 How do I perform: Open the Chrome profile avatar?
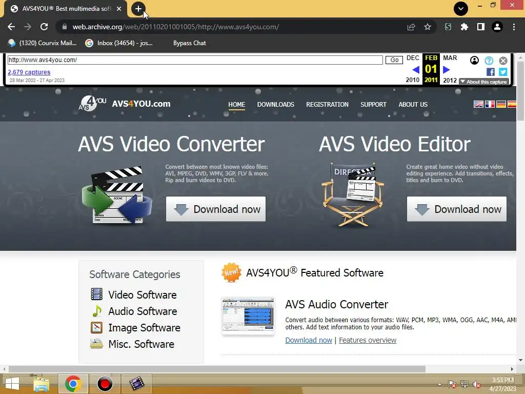tap(497, 27)
